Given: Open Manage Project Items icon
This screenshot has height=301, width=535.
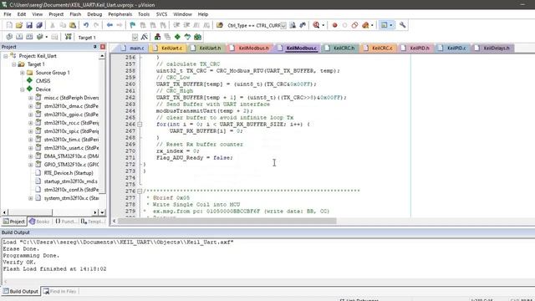Looking at the screenshot, I should point(157,37).
